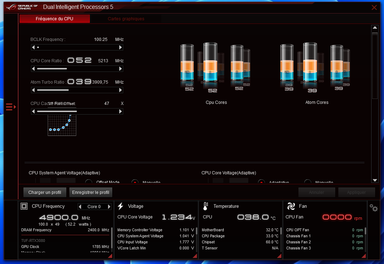Click Chassis Fan 2 row
The width and height of the screenshot is (384, 264).
pyautogui.click(x=325, y=242)
